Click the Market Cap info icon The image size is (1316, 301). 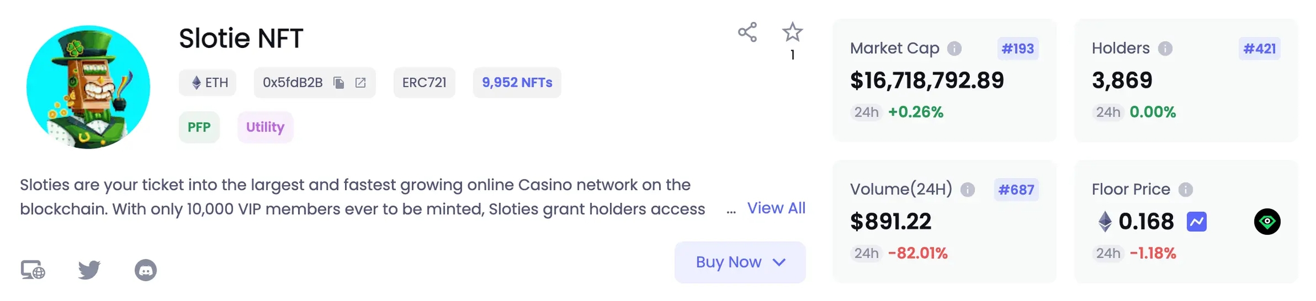pos(954,49)
